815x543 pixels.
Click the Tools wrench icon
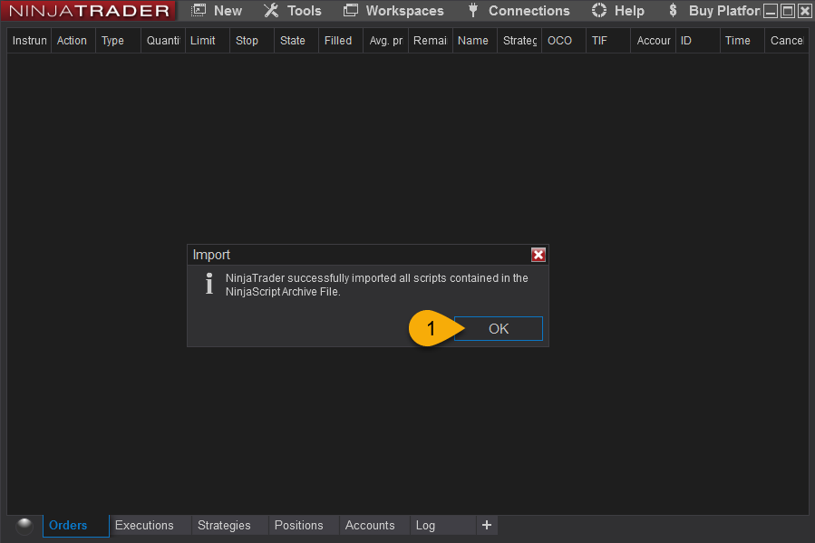pos(271,10)
